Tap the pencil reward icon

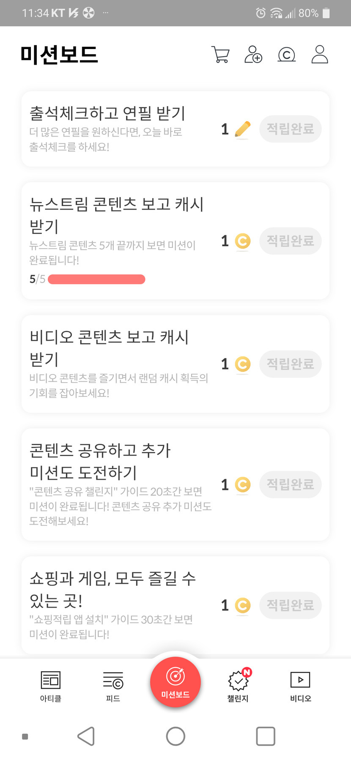(242, 129)
